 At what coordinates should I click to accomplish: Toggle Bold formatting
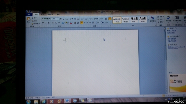tap(43, 23)
